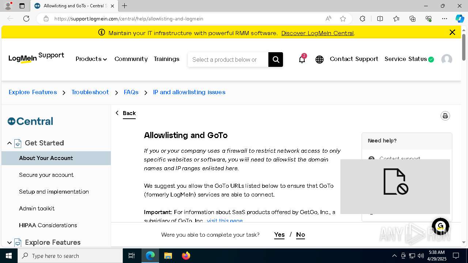Open the chat assistant bubble
The image size is (468, 263).
(440, 226)
